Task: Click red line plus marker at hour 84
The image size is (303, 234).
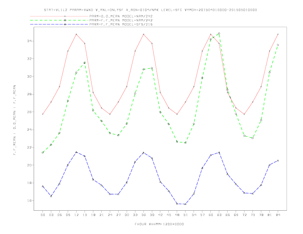Action: pos(278,34)
